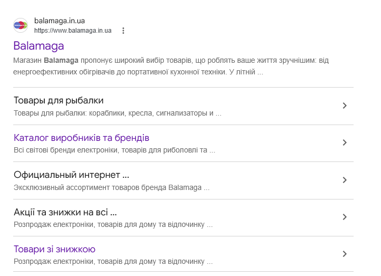The width and height of the screenshot is (381, 276).
Task: Click Розпродаж електроніки text under Товари зі знижкою
Action: point(113,261)
